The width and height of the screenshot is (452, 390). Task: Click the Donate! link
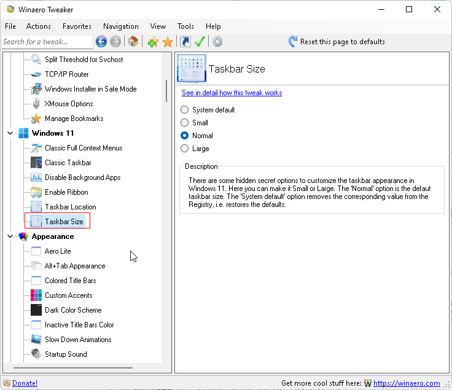pyautogui.click(x=25, y=383)
